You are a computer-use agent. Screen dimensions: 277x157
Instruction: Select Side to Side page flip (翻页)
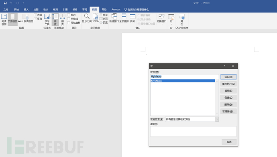(x=62, y=19)
